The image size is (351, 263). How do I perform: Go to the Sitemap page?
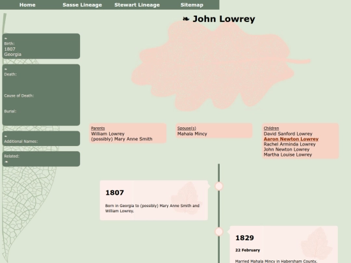192,5
